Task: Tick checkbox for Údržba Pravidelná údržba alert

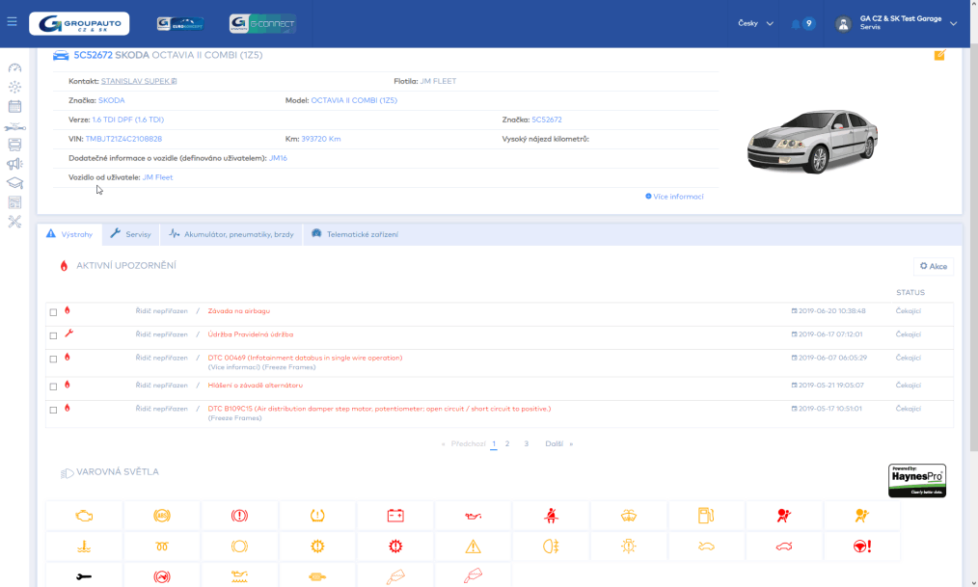Action: click(53, 335)
